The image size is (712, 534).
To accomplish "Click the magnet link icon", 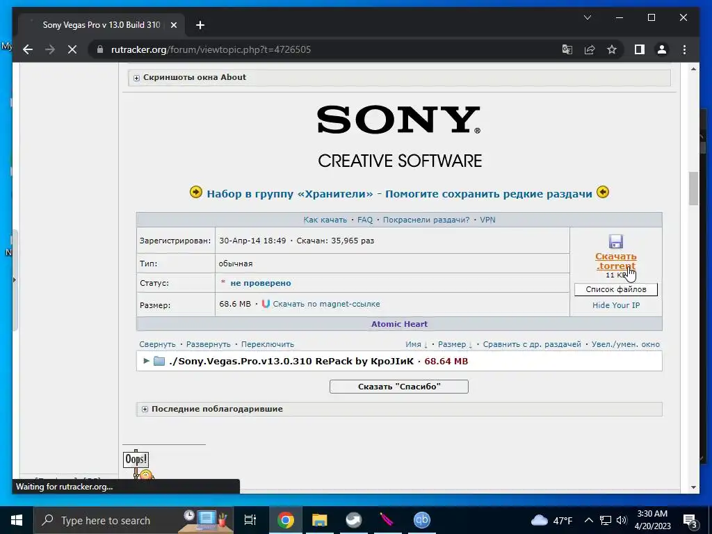I will pyautogui.click(x=266, y=304).
